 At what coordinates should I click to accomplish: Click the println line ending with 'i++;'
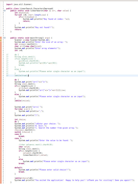(x=42, y=90)
